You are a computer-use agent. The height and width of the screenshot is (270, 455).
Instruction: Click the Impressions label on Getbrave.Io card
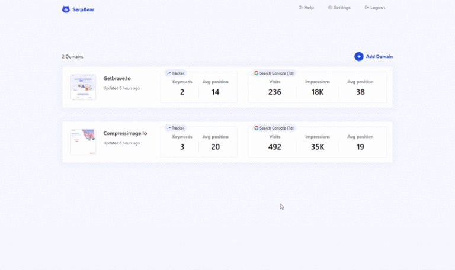(318, 82)
